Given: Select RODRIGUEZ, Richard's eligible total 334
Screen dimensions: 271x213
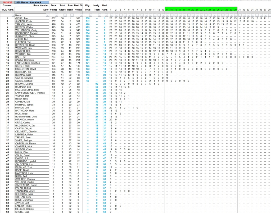Looking at the screenshot, I should 88,33.
